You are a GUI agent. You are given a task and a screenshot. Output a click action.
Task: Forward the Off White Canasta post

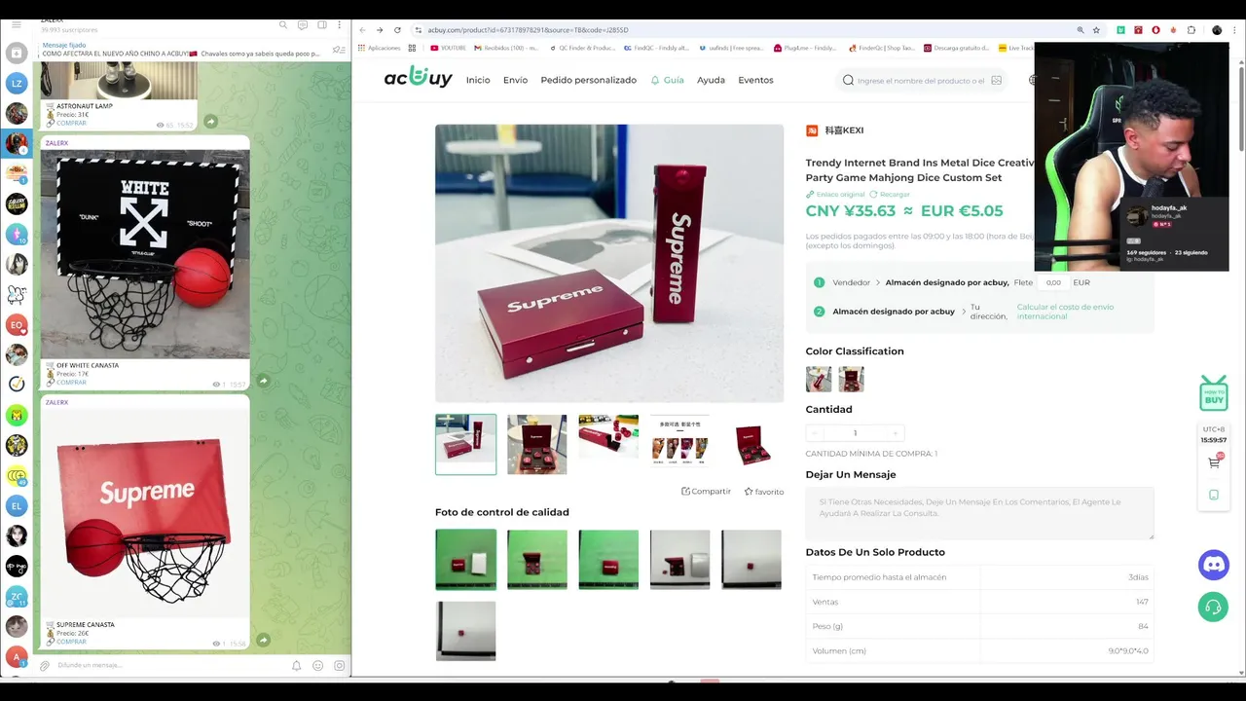tap(263, 381)
